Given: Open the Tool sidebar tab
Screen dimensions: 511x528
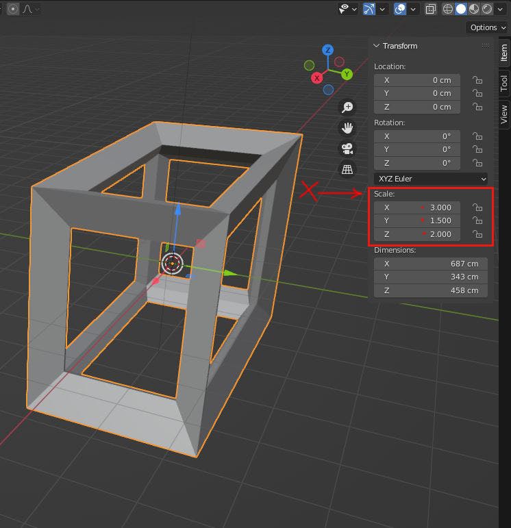Looking at the screenshot, I should pos(503,83).
